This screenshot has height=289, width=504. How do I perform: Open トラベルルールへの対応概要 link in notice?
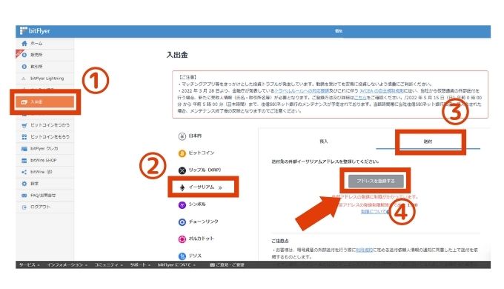302,91
